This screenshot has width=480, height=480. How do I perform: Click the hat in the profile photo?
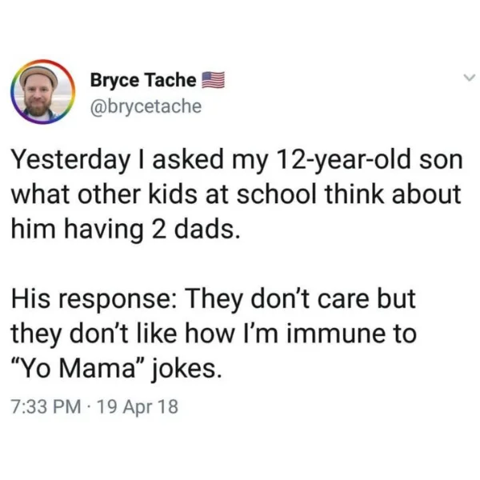39,74
